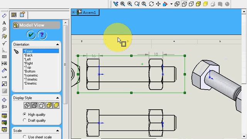Click the Assem1 label in flyout tree

89,12
